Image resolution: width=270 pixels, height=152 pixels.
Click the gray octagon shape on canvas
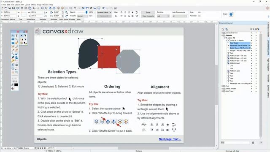coord(128,62)
